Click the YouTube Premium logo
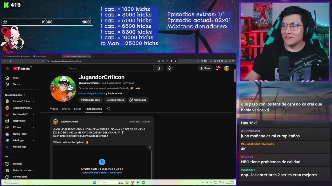Screen dimensions: 332x186 pos(22,68)
